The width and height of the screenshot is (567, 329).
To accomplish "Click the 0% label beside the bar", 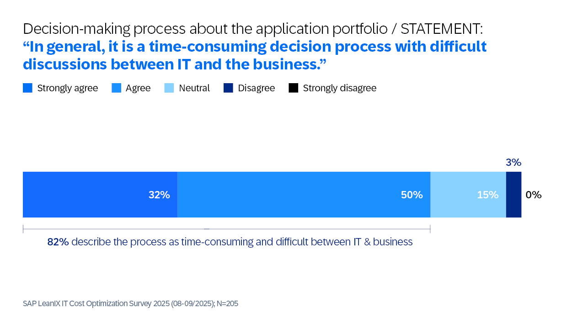I will click(534, 195).
